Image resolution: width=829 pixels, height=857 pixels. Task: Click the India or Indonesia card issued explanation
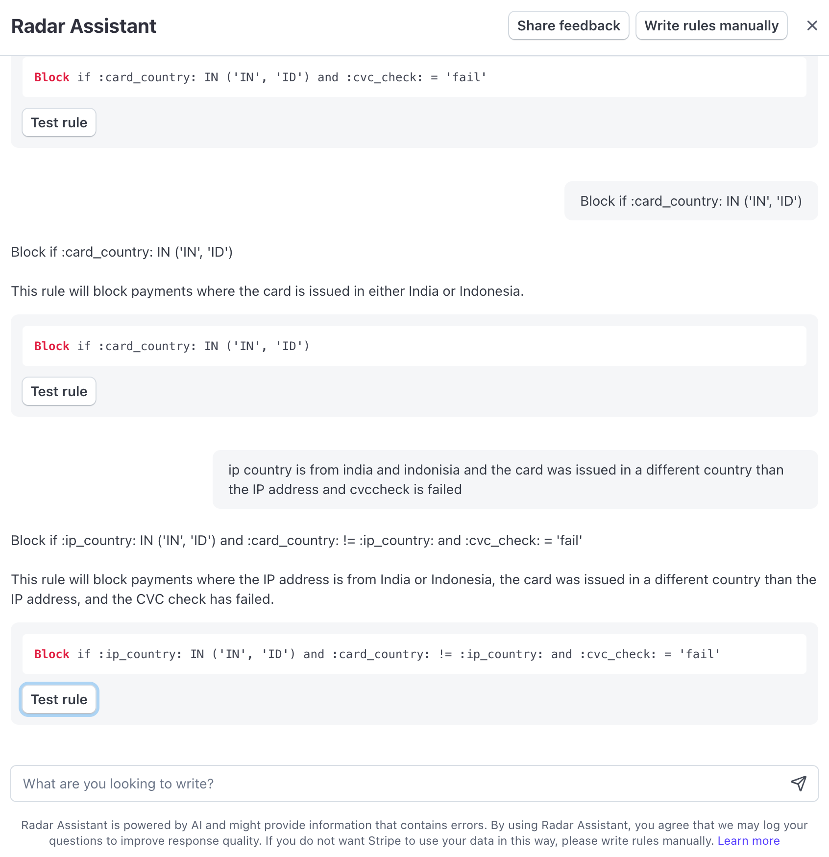[268, 291]
